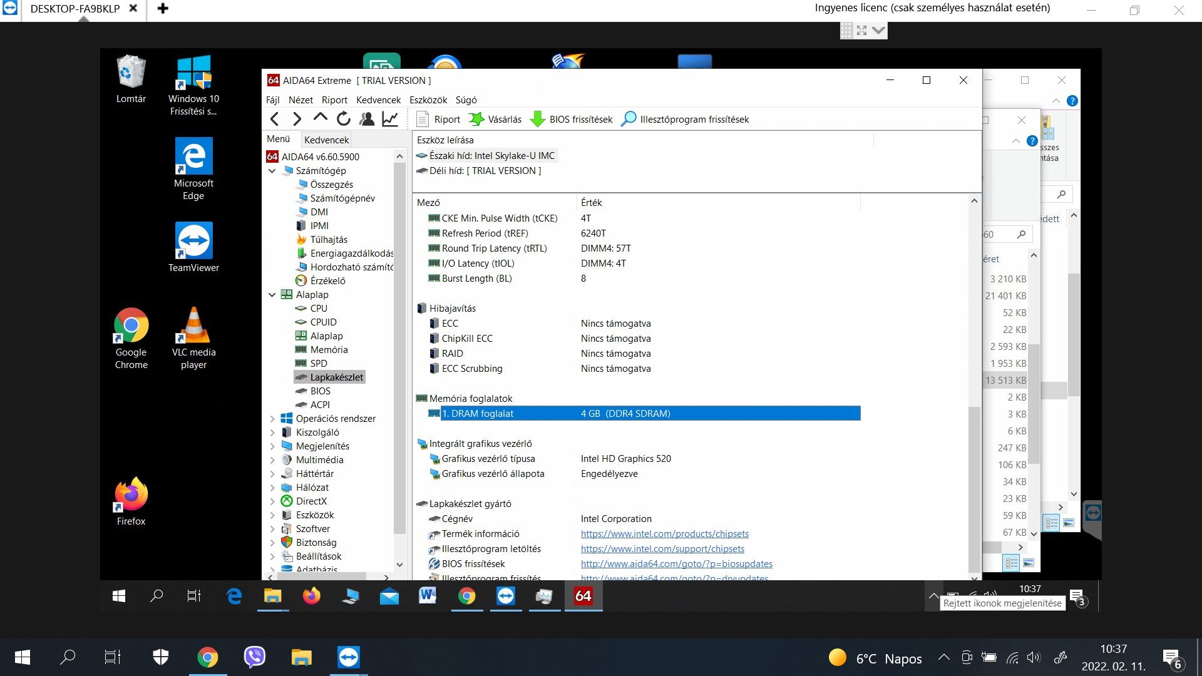Select the SPD tree item

(319, 363)
